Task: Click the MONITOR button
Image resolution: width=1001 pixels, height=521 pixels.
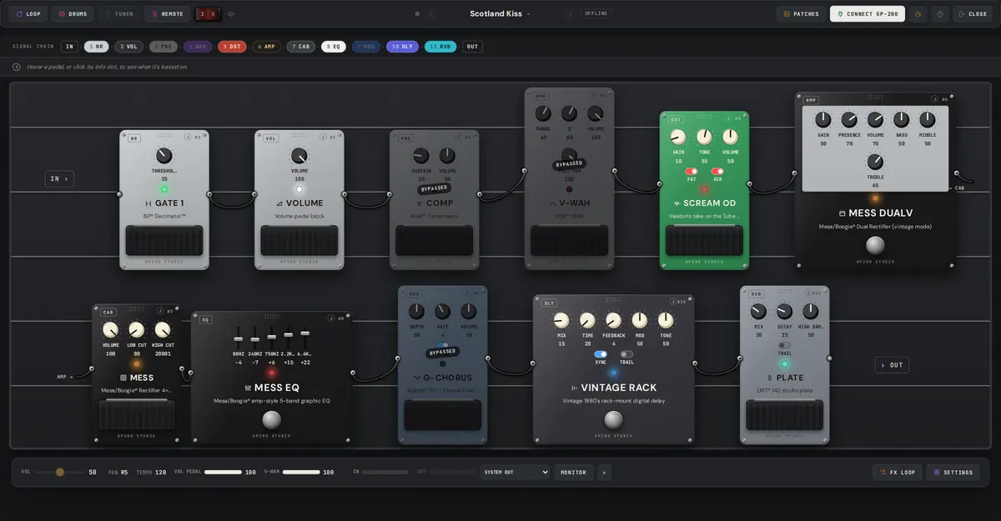Action: (573, 473)
